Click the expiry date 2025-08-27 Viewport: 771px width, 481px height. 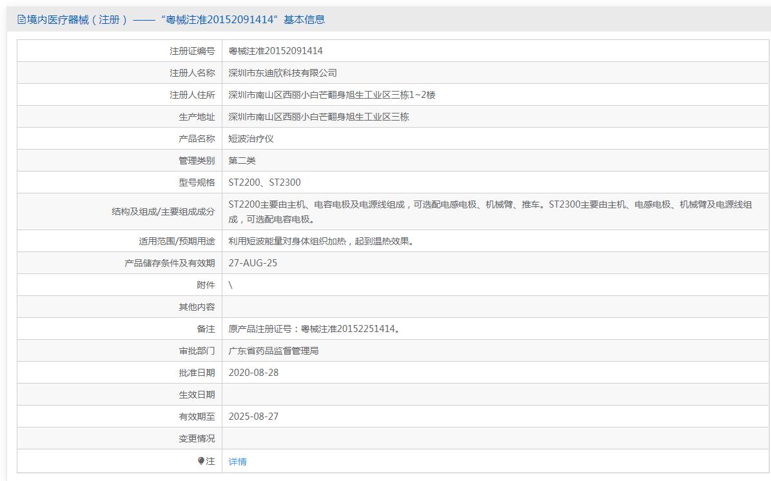tap(253, 417)
